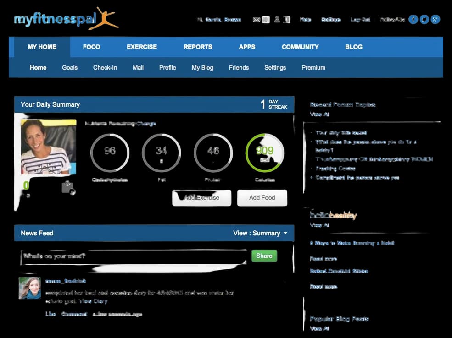Click the user's profile photo in Daily Summary
452x338 pixels.
click(49, 147)
